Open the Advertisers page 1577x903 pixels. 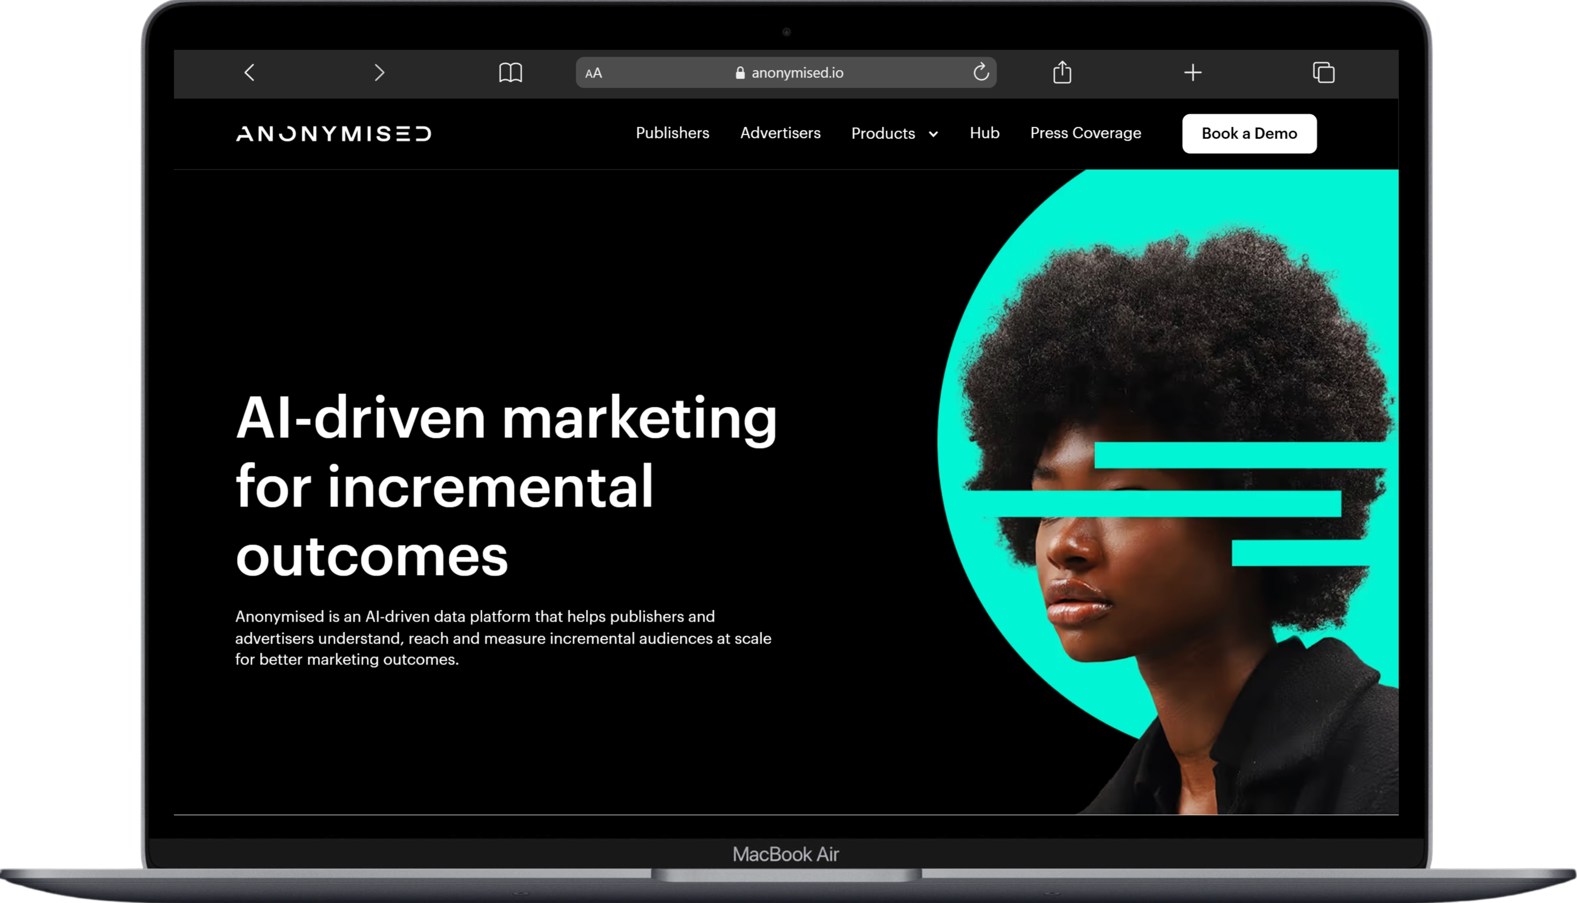pos(780,133)
